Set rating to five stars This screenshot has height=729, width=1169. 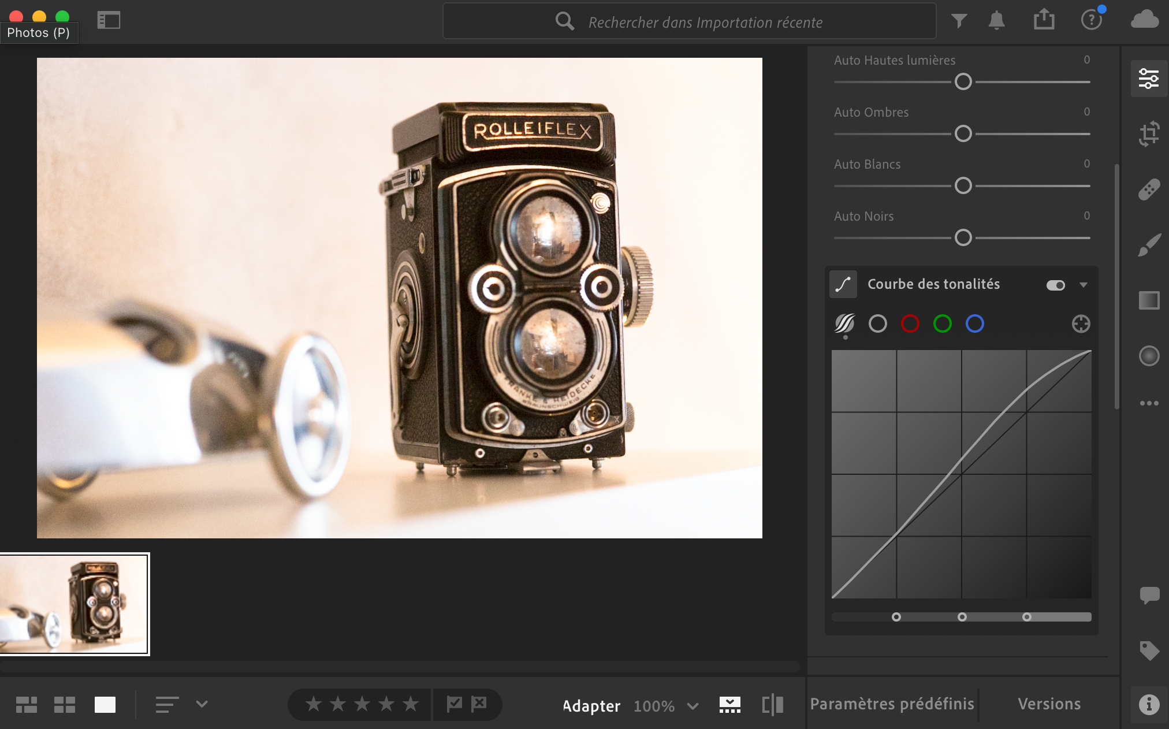click(x=411, y=704)
